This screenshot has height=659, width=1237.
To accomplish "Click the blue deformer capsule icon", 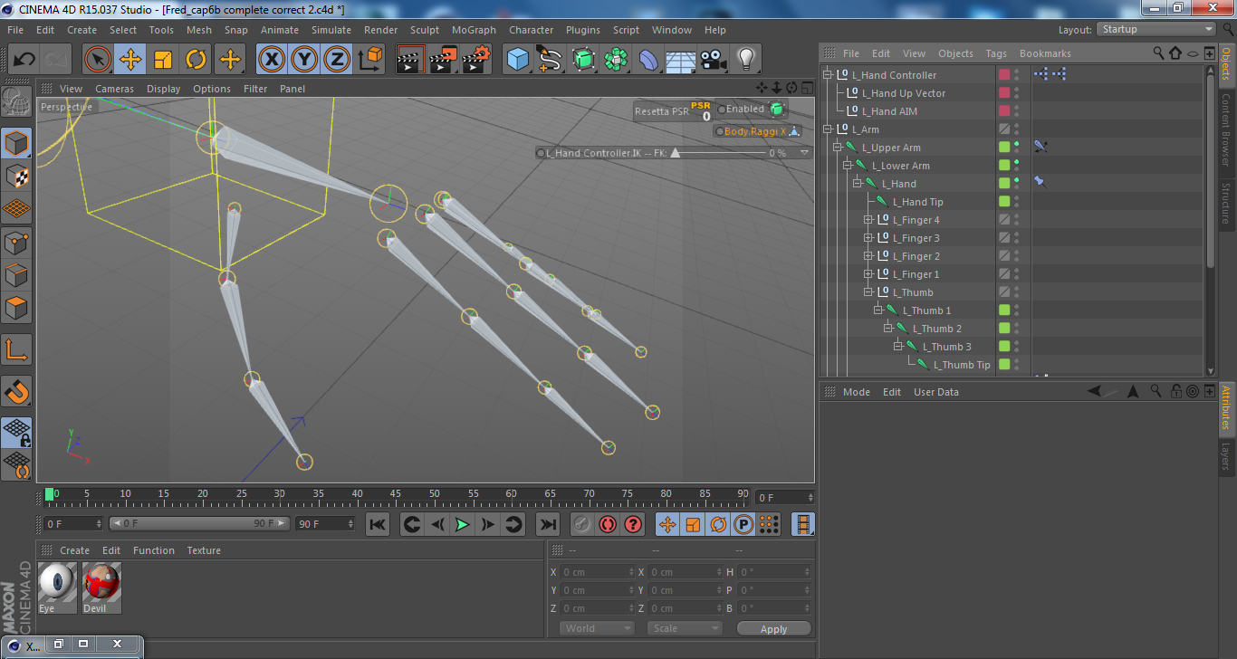I will tap(648, 60).
